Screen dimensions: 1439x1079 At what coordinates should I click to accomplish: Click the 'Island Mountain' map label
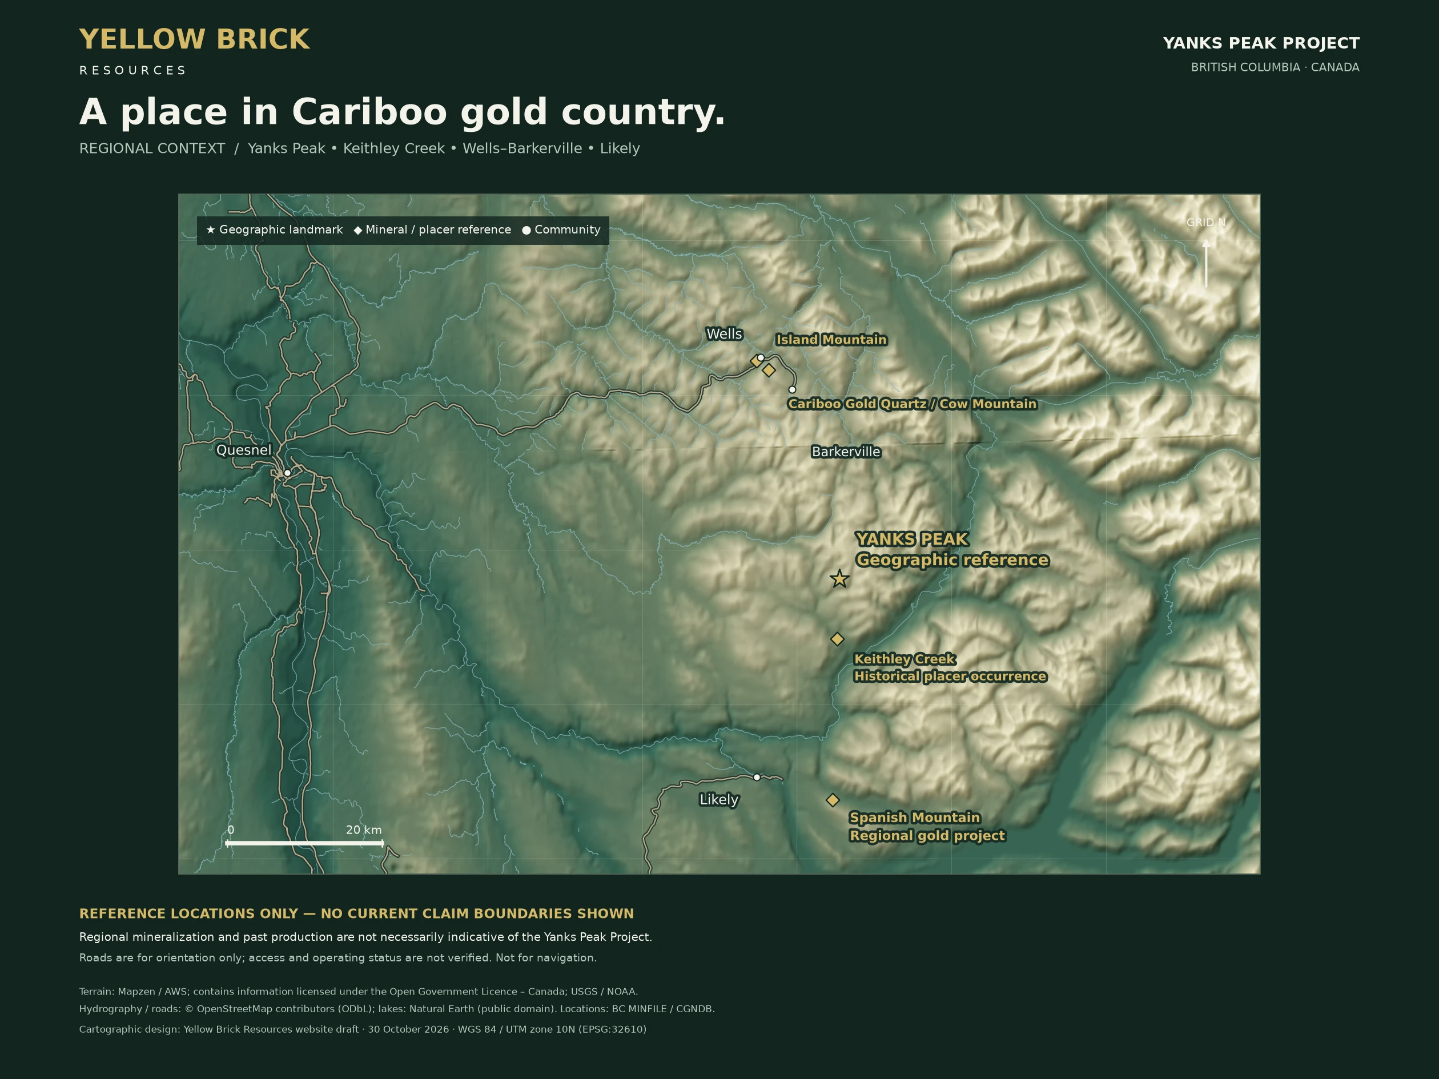click(831, 340)
